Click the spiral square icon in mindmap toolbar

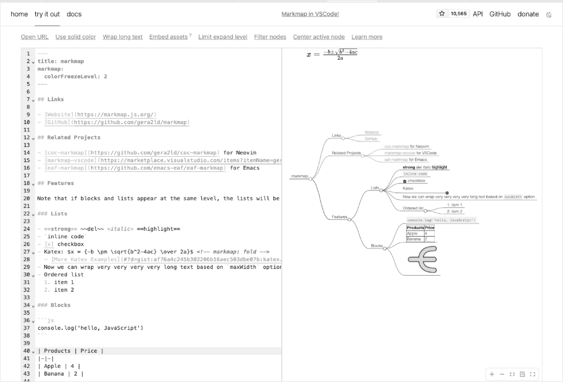[522, 374]
